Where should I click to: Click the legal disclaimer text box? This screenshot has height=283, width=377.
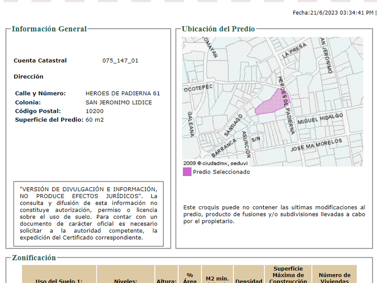[x=88, y=214]
